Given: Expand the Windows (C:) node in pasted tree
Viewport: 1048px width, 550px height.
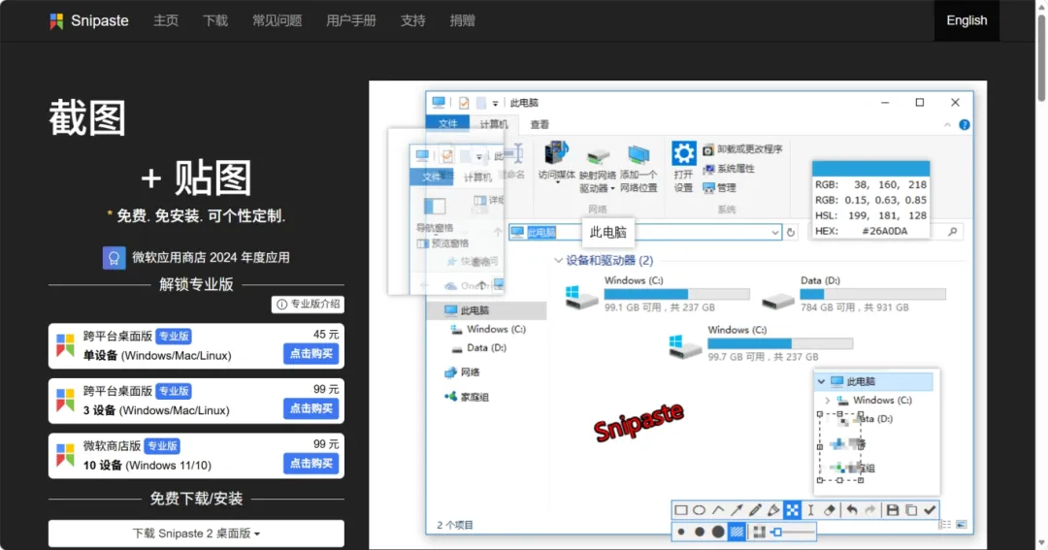Looking at the screenshot, I should coord(828,401).
